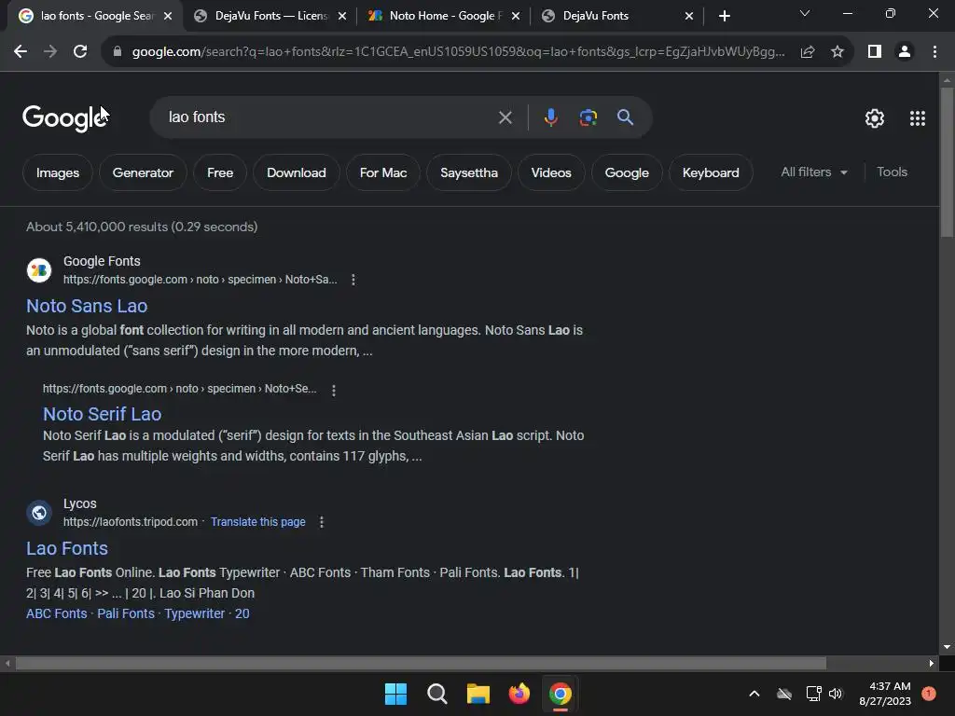The height and width of the screenshot is (716, 955).
Task: Open more options for Lycos result
Action: pyautogui.click(x=322, y=522)
